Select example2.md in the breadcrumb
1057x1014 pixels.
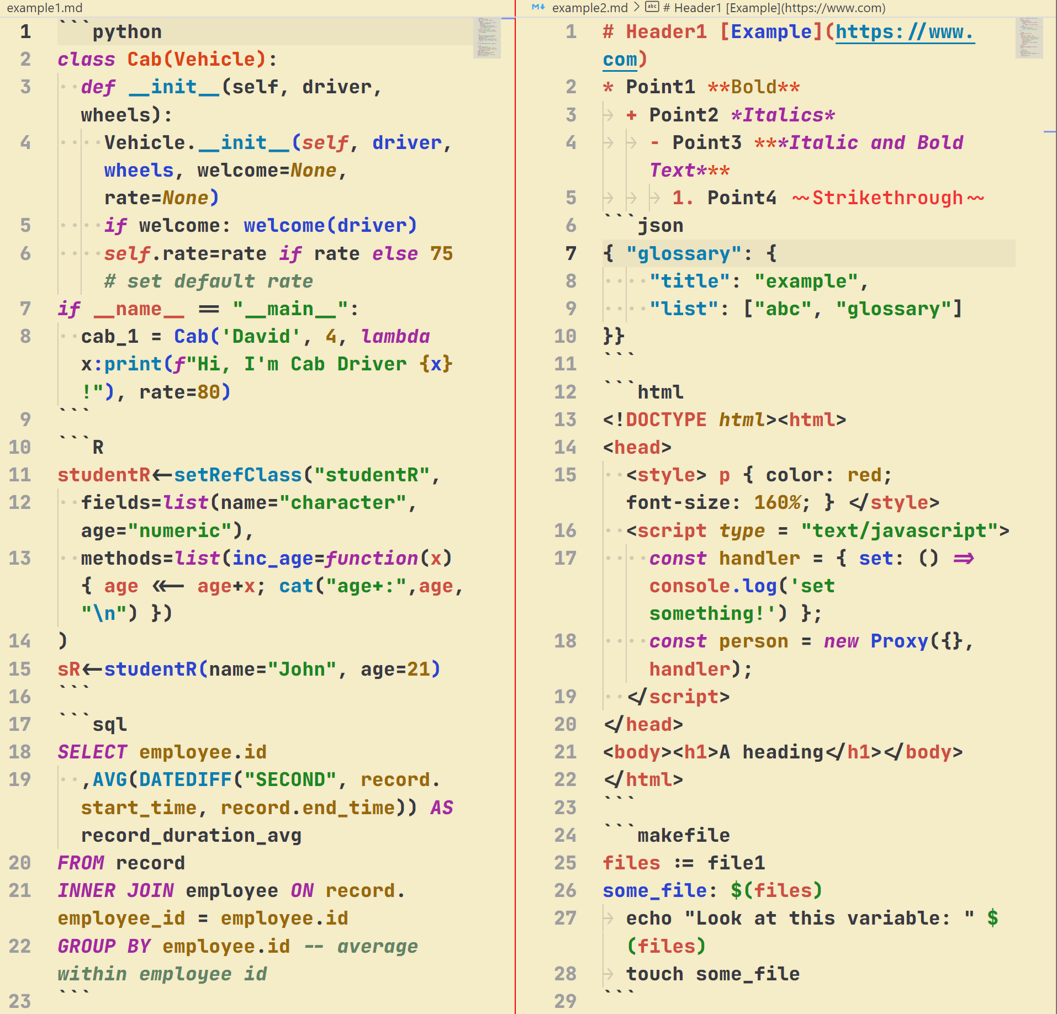click(590, 8)
